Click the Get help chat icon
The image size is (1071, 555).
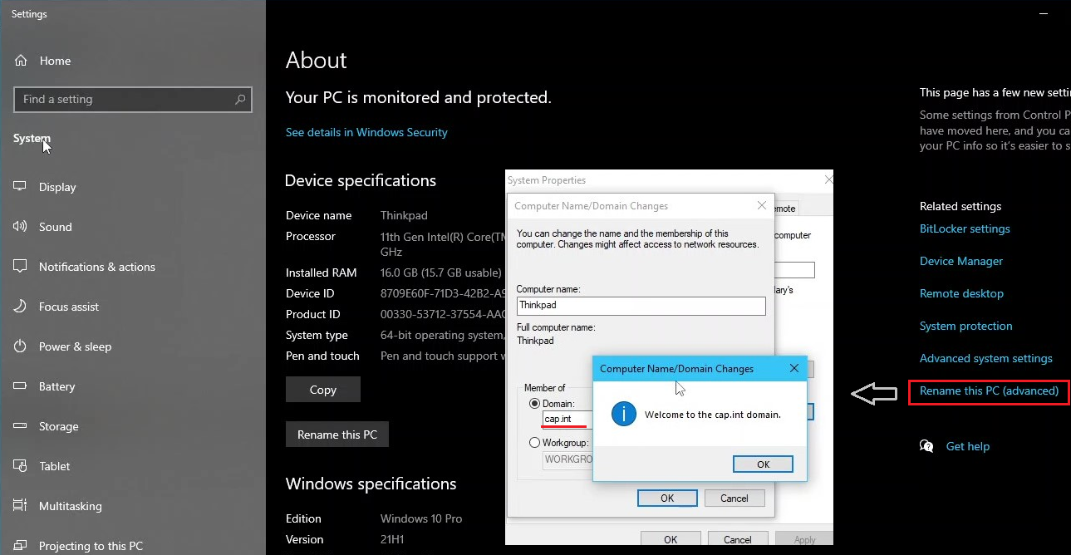click(926, 446)
